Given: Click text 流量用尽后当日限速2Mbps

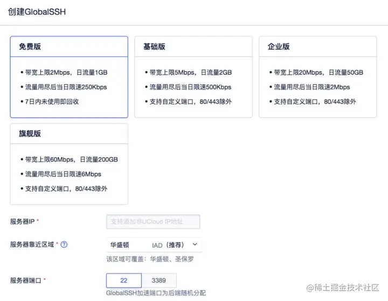Looking at the screenshot, I should [312, 87].
